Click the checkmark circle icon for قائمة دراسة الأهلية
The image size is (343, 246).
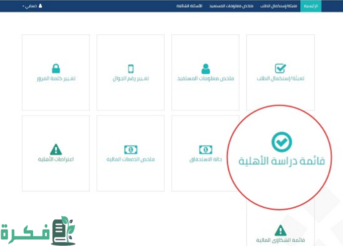(282, 142)
